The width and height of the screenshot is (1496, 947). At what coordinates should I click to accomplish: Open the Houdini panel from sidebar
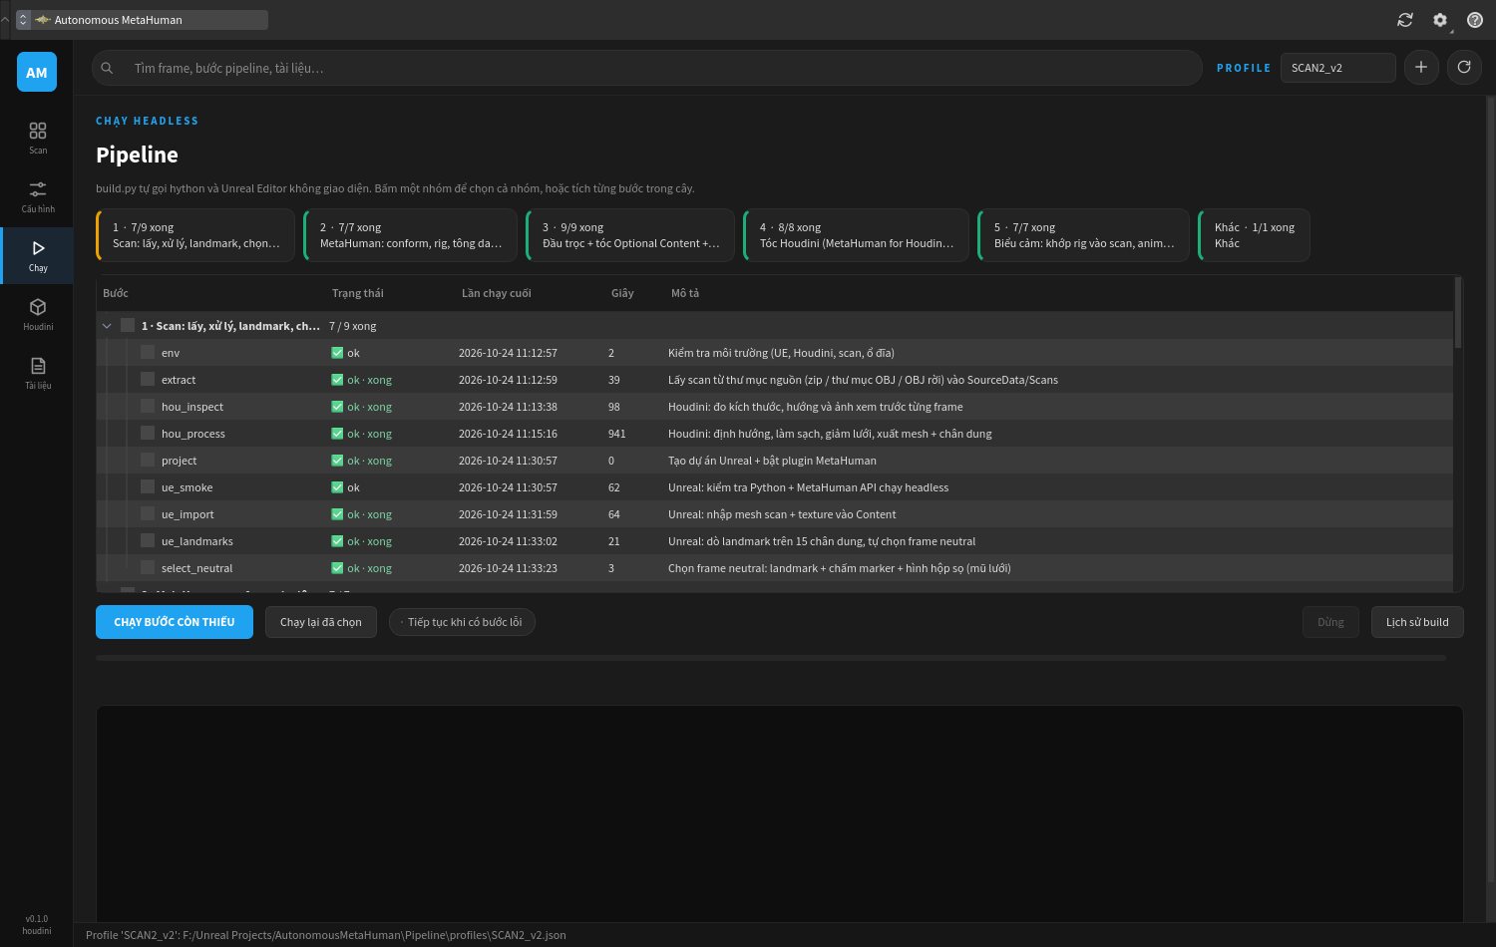click(x=37, y=314)
